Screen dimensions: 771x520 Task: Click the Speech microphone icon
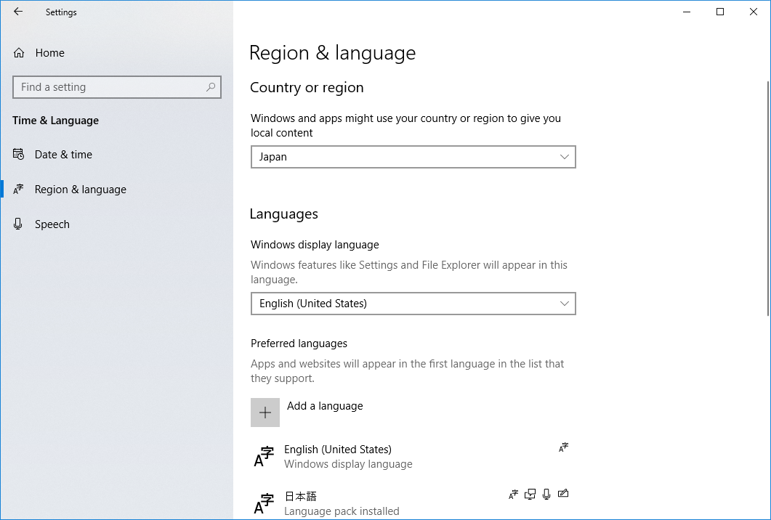(x=18, y=224)
